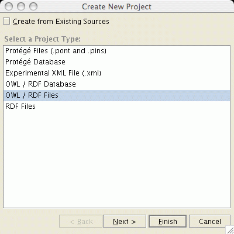Click the Next > button
Screen dimensions: 234x234
click(125, 221)
